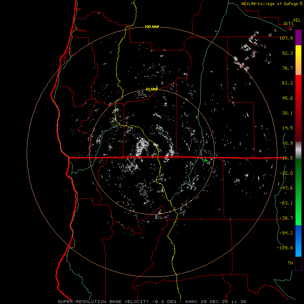Click the TH legend label

[x=290, y=263]
